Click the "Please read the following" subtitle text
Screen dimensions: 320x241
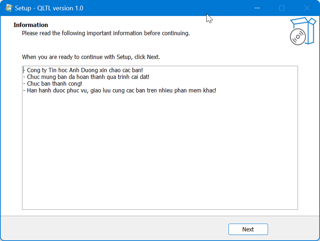coord(106,33)
